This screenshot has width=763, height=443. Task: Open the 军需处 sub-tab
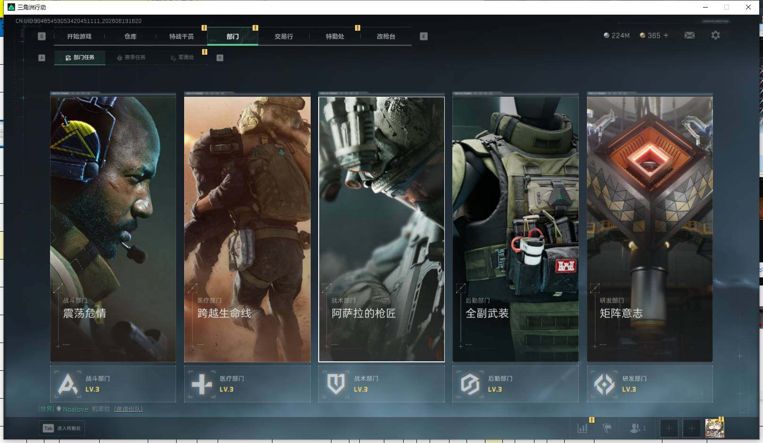[x=182, y=58]
